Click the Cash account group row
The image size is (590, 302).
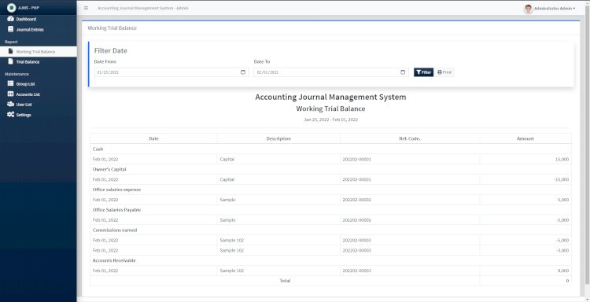click(x=330, y=149)
